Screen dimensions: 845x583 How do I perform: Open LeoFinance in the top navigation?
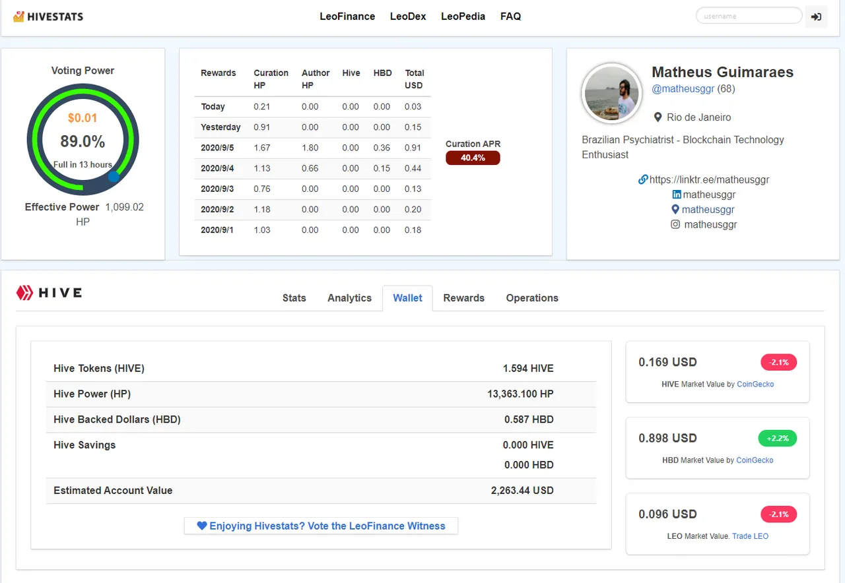coord(347,16)
